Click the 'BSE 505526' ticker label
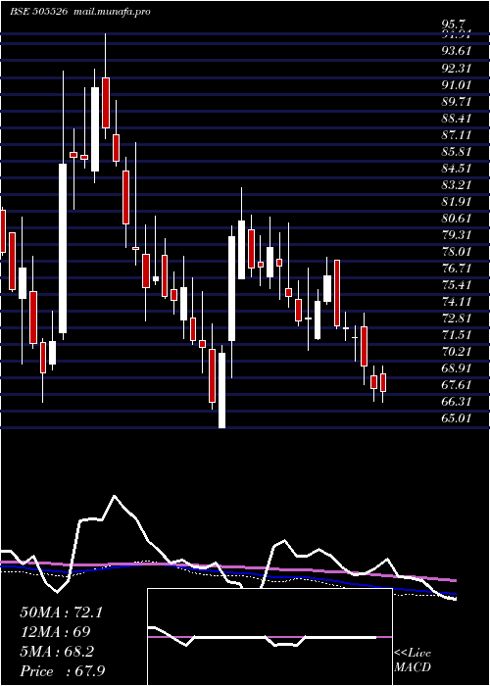The width and height of the screenshot is (490, 686). pyautogui.click(x=38, y=12)
